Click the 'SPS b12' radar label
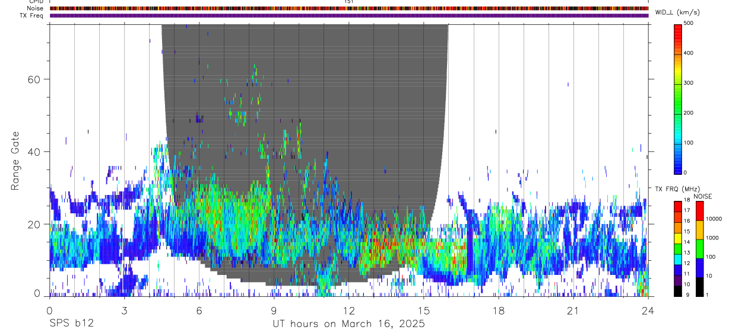The width and height of the screenshot is (729, 336). point(71,324)
